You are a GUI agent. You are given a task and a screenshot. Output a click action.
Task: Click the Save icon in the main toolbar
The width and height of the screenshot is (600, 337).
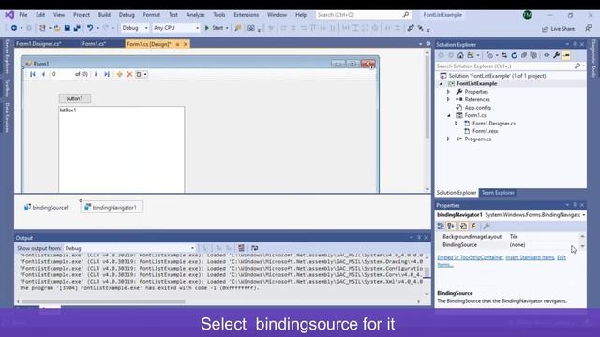click(67, 28)
